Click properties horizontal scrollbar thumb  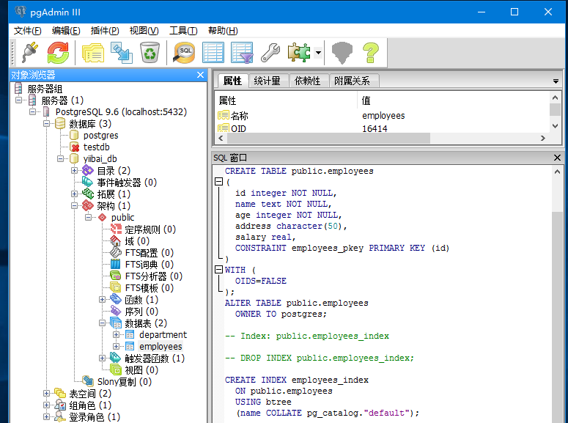coord(328,138)
